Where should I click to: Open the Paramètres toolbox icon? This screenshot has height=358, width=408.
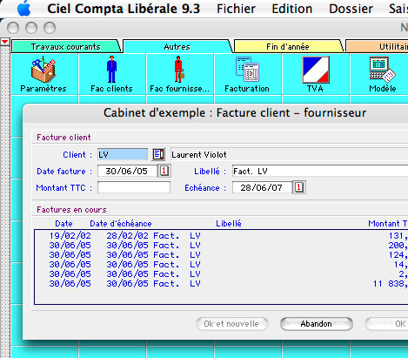[43, 70]
